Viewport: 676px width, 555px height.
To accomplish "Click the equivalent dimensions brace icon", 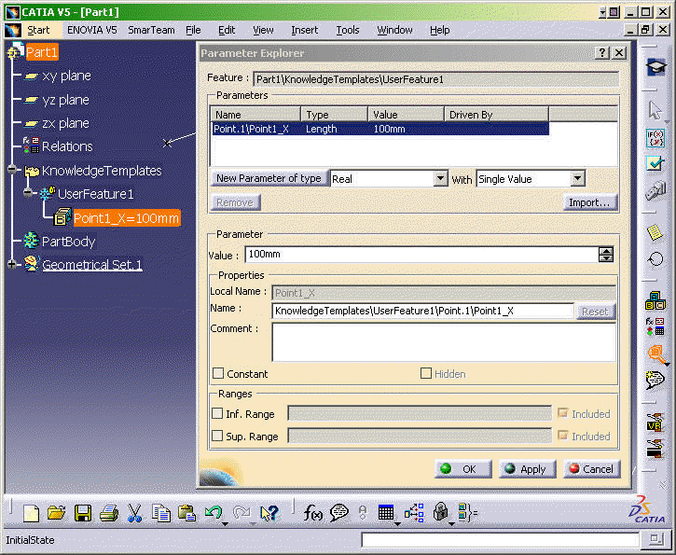I will (468, 513).
